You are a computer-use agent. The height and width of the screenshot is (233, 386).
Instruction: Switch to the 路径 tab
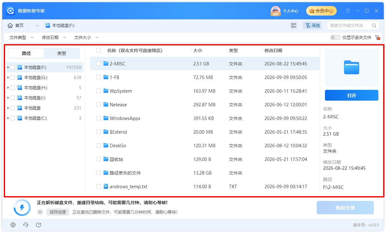click(x=26, y=53)
